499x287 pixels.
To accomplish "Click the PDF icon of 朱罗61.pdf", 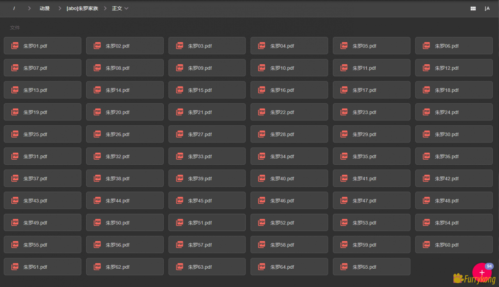I will pos(15,267).
